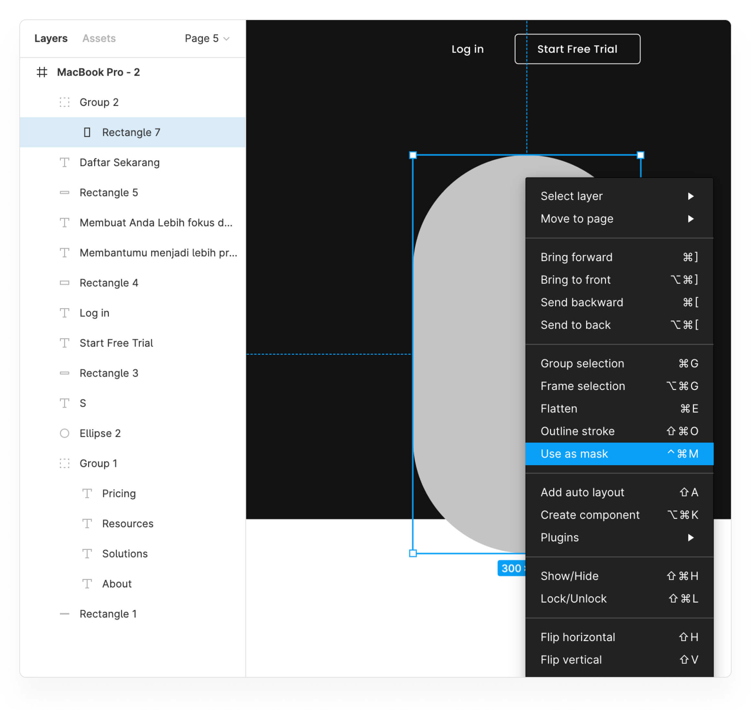Click the text icon beside Daftar Sekarang
The image size is (751, 710).
click(64, 162)
